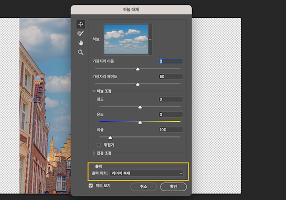This screenshot has height=200, width=286.
Task: Click the 출력 section heading
Action: [98, 166]
